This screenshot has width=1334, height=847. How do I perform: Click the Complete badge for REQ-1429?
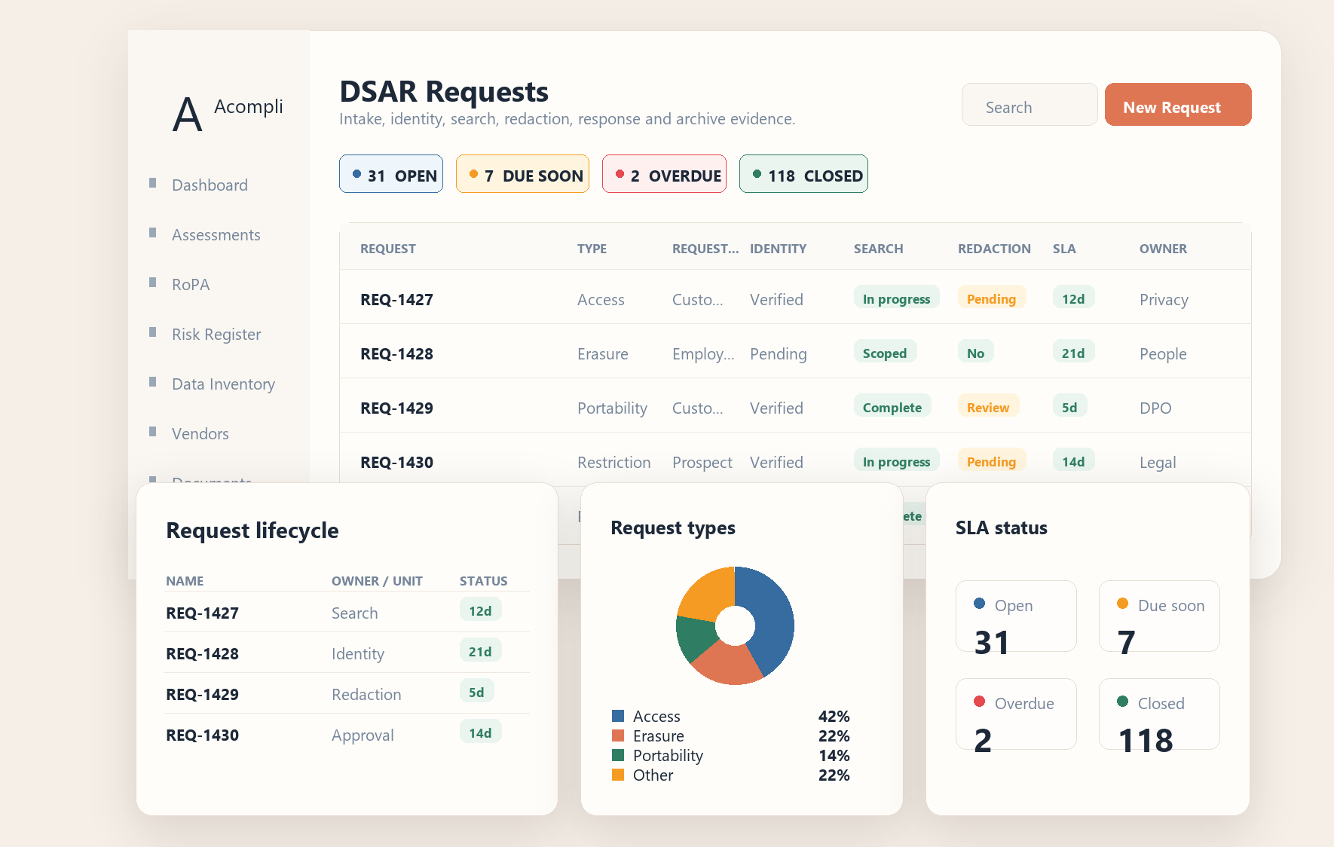click(892, 407)
